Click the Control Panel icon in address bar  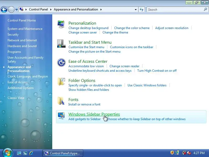click(21, 9)
